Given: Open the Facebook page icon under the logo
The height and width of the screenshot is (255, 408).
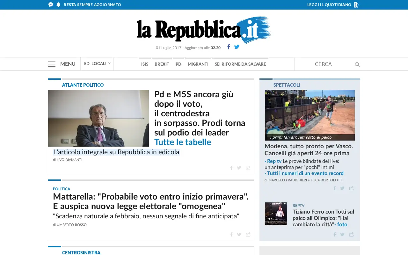Looking at the screenshot, I should [x=229, y=47].
